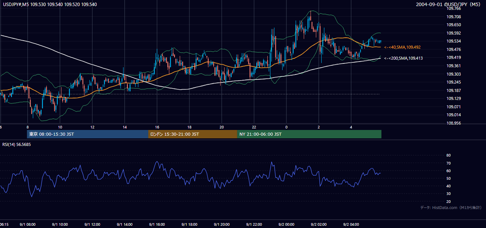Click bottom time label 9/1 20:00
This screenshot has height=228, width=486.
(222, 225)
